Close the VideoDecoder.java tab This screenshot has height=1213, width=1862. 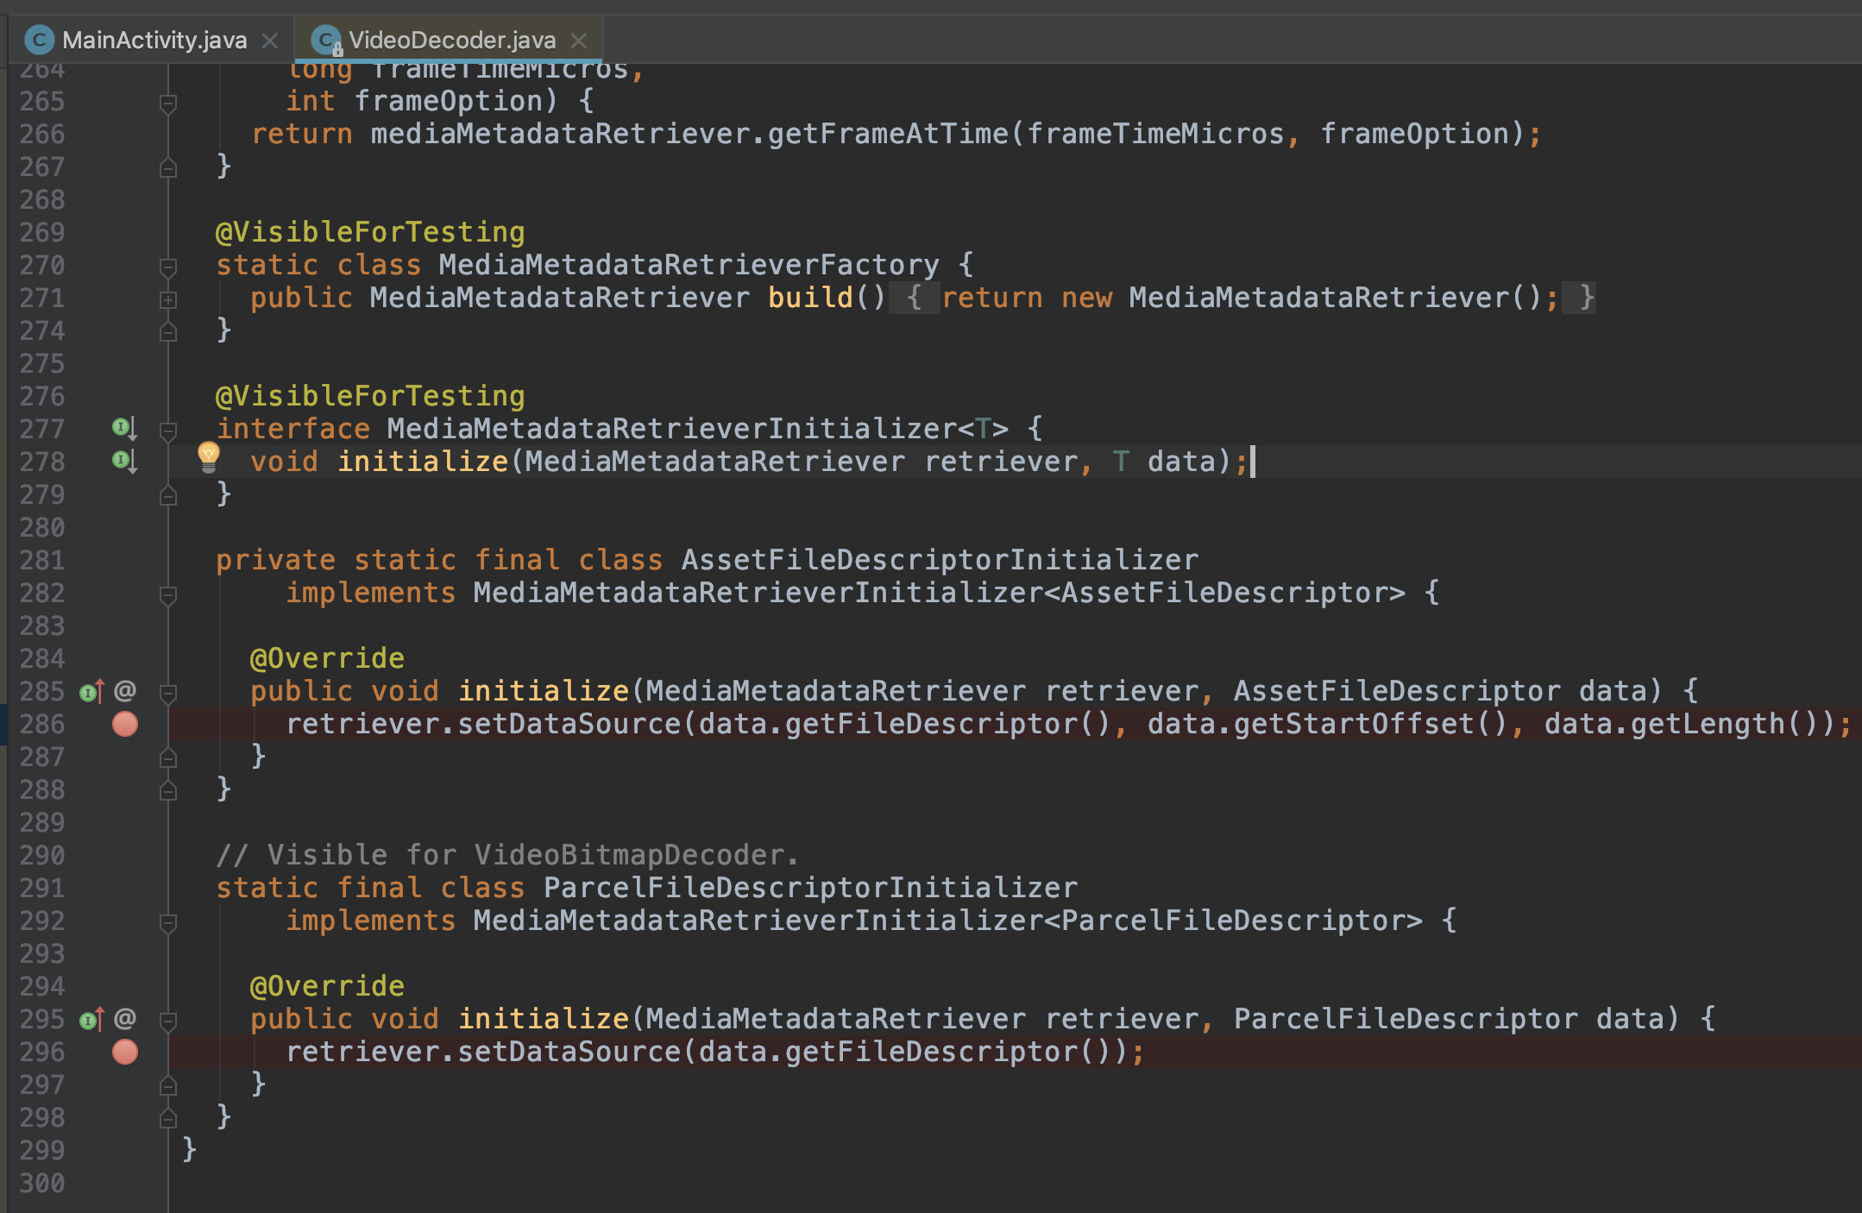579,41
